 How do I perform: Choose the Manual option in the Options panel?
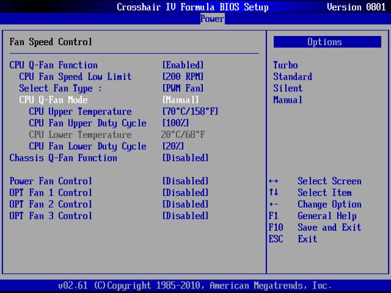(x=288, y=100)
